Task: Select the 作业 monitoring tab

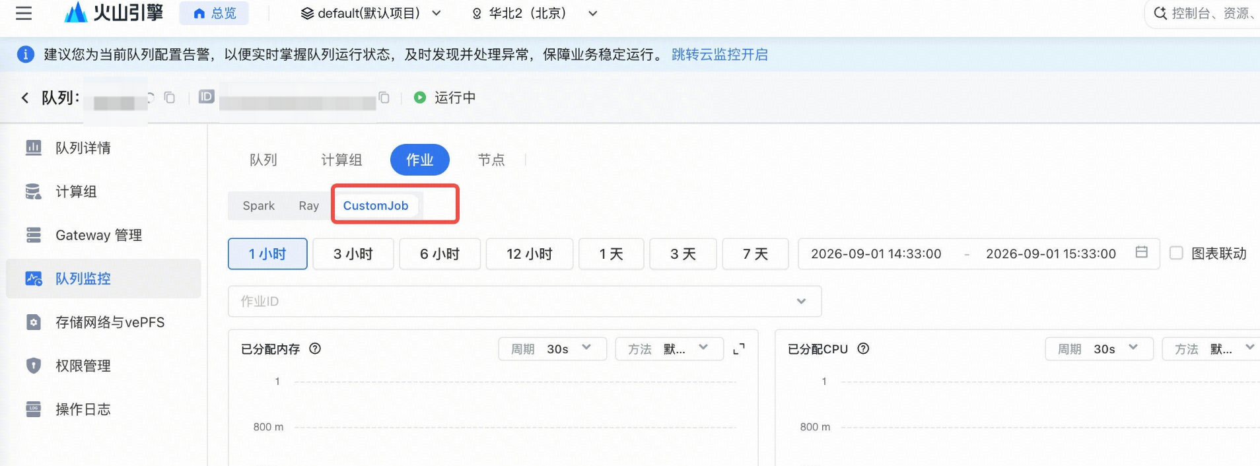Action: pos(420,160)
